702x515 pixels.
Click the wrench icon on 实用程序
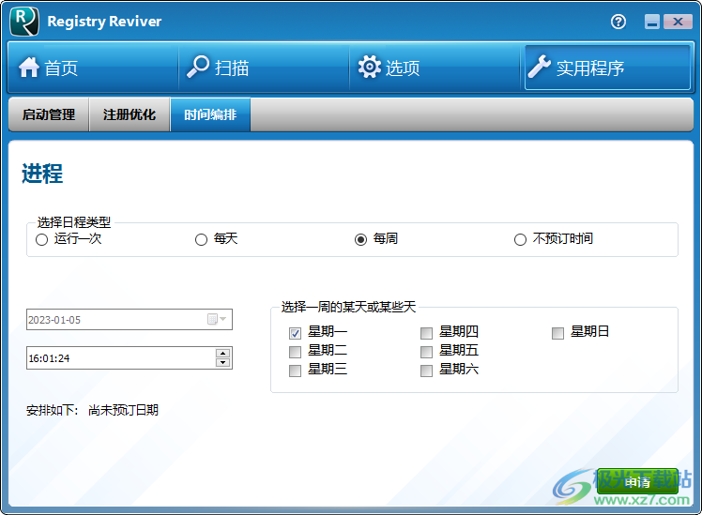click(539, 67)
